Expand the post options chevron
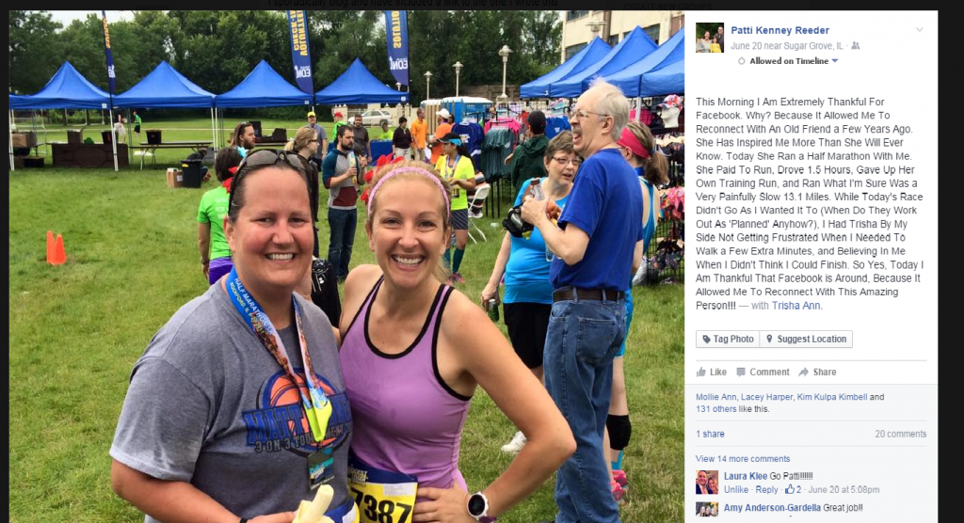Viewport: 964px width, 523px height. pyautogui.click(x=919, y=29)
